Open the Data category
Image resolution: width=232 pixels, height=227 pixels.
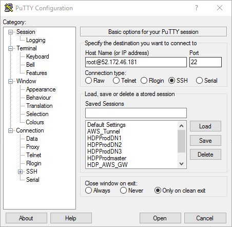coord(32,139)
